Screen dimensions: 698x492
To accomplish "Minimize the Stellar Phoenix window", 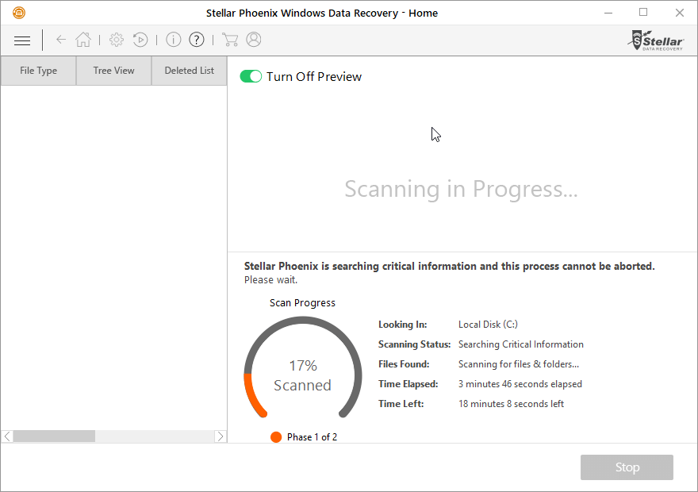I will pyautogui.click(x=608, y=13).
